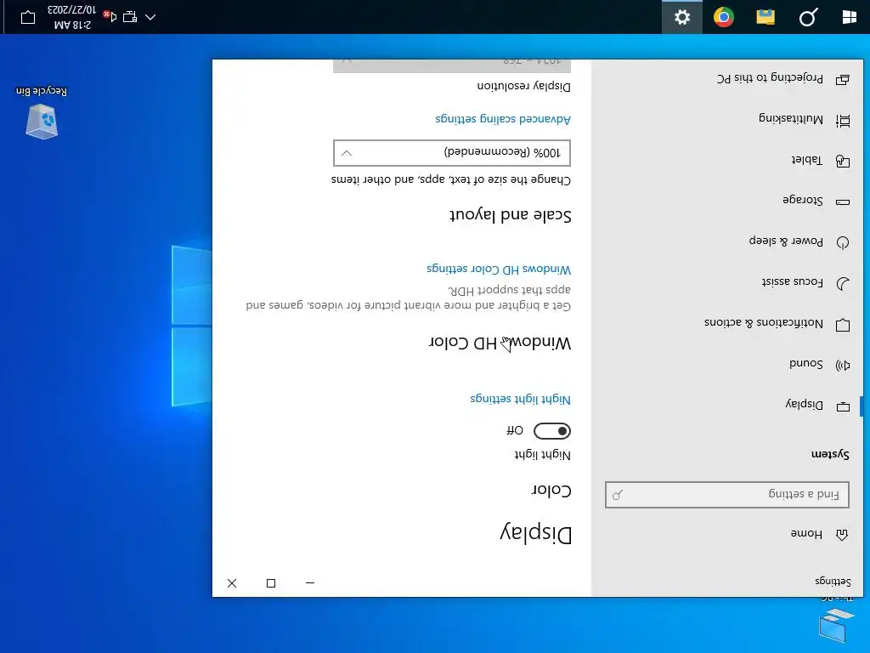Screen dimensions: 870x653
Task: Click the Color section heading
Action: pos(551,490)
